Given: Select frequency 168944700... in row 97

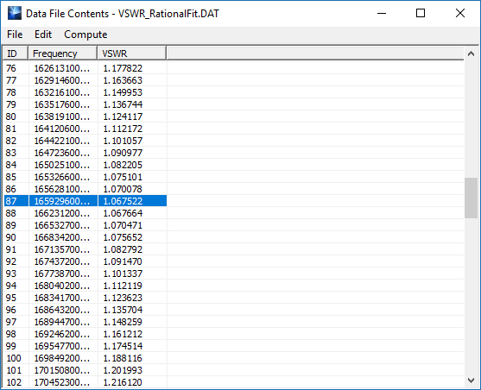Looking at the screenshot, I should click(62, 322).
